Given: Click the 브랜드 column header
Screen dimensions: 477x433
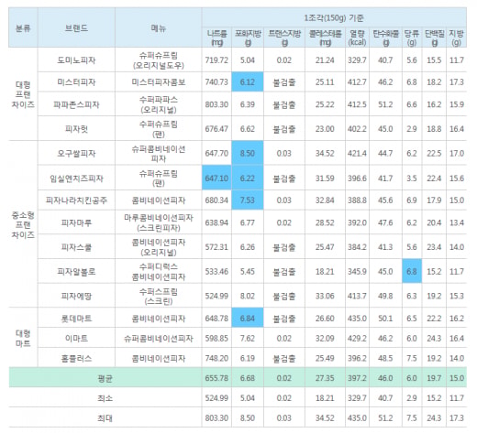Looking at the screenshot, I should tap(76, 28).
